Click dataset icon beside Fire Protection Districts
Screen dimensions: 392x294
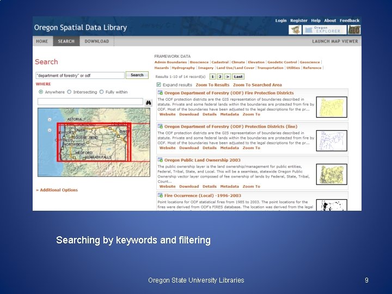coord(160,93)
